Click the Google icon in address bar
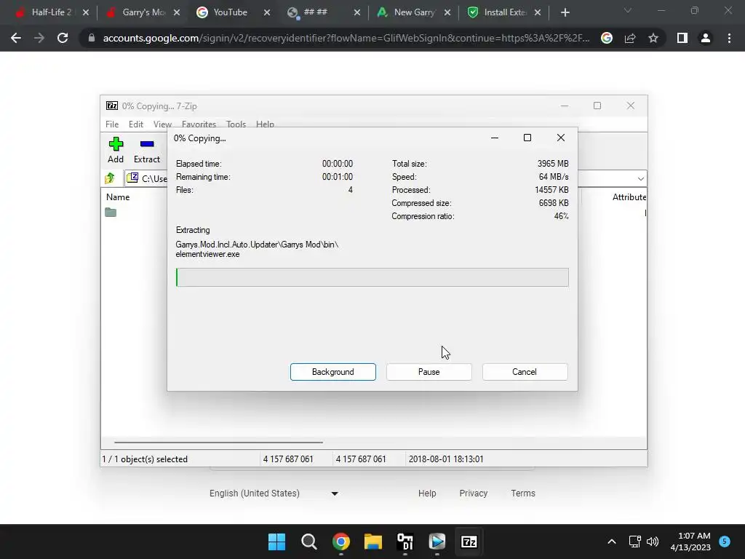This screenshot has width=745, height=559. click(607, 38)
